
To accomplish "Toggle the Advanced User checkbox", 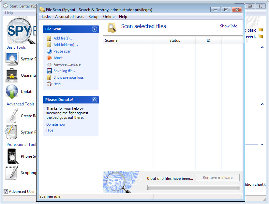I will tap(6, 191).
